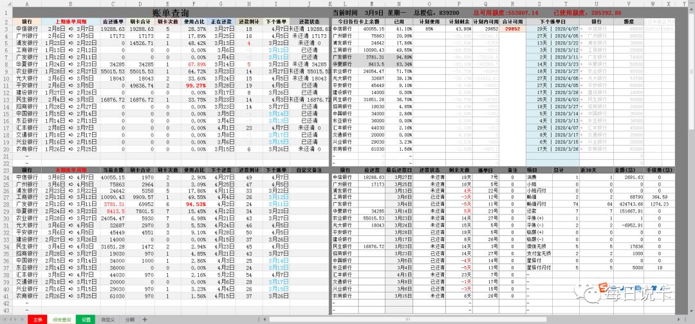
Task: Select column V header
Action: click(629, 4)
